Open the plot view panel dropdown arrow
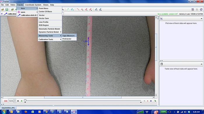Viewport: 204px width, 114px height. pos(201,19)
